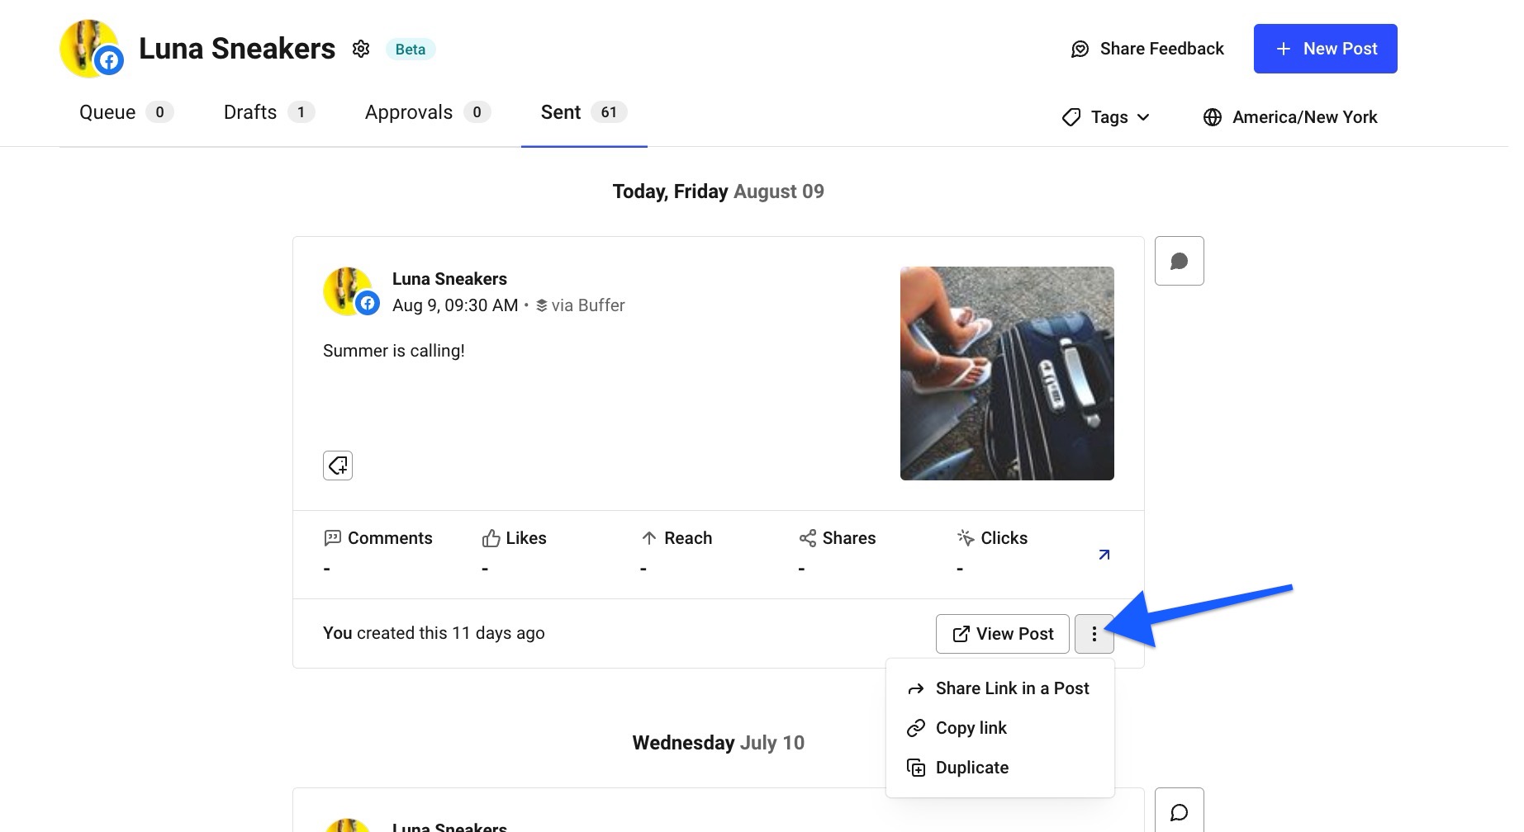
Task: Switch to the Queue tab
Action: point(126,112)
